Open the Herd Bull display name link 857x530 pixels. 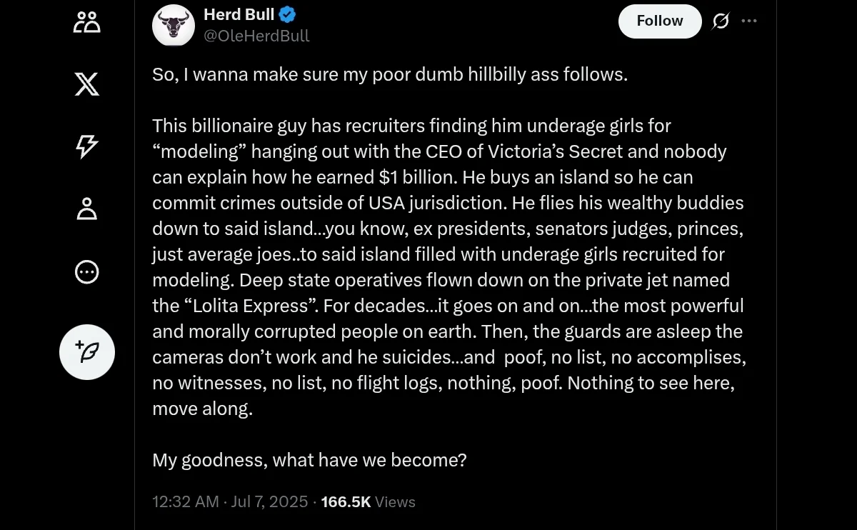(239, 14)
